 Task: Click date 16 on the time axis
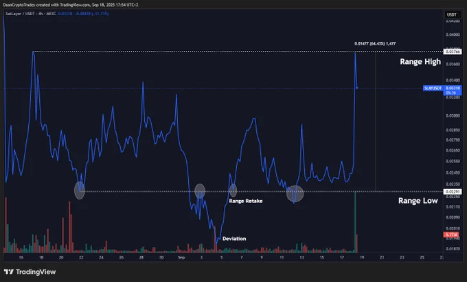21,257
